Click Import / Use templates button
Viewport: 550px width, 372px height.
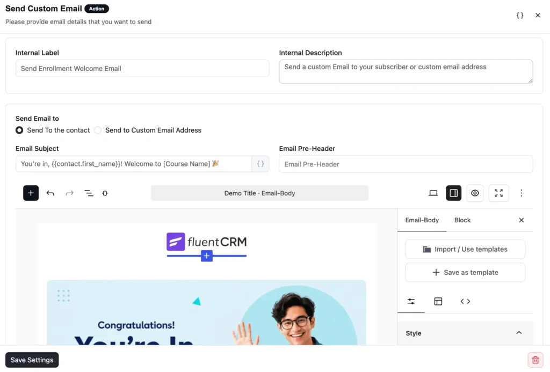coord(465,249)
